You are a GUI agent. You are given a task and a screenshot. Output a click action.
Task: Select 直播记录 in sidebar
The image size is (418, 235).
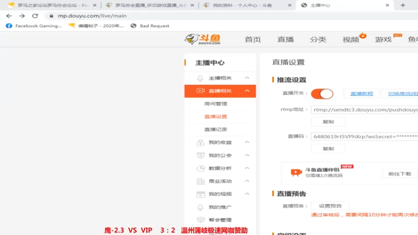215,130
